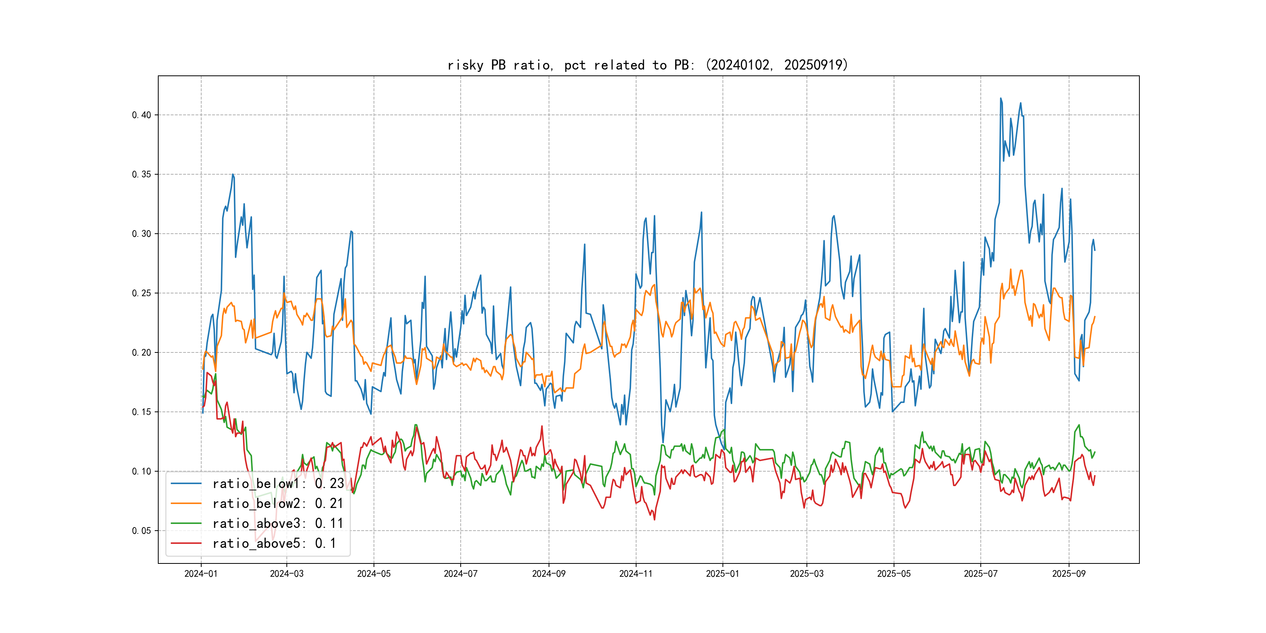
Task: Click the red legend line swatch
Action: point(186,544)
